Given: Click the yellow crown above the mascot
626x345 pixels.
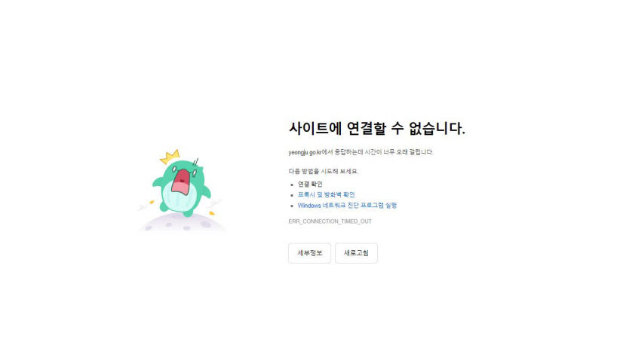Looking at the screenshot, I should click(x=170, y=157).
